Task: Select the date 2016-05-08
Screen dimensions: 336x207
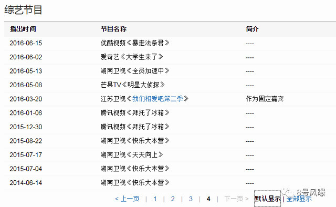Action: click(26, 85)
